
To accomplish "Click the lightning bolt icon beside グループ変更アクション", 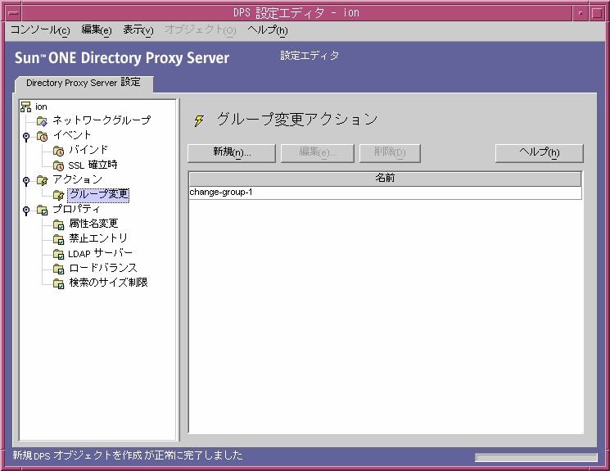I will pyautogui.click(x=199, y=120).
